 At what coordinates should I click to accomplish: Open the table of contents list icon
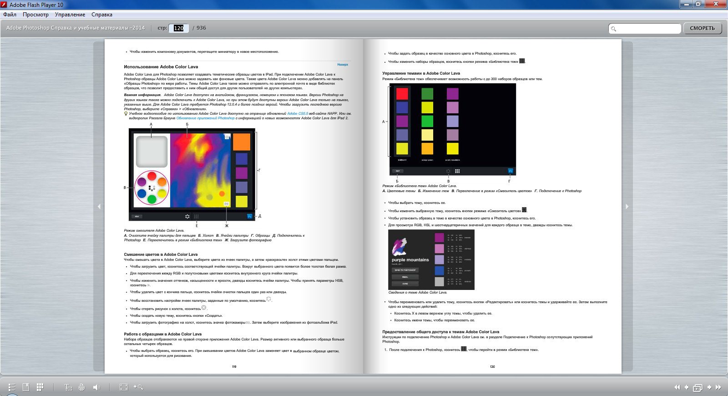12,387
